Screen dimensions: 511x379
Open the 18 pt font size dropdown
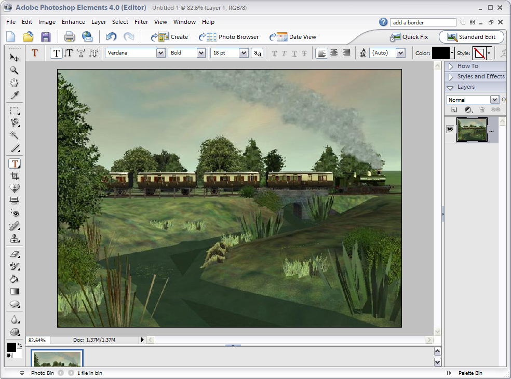click(x=243, y=53)
